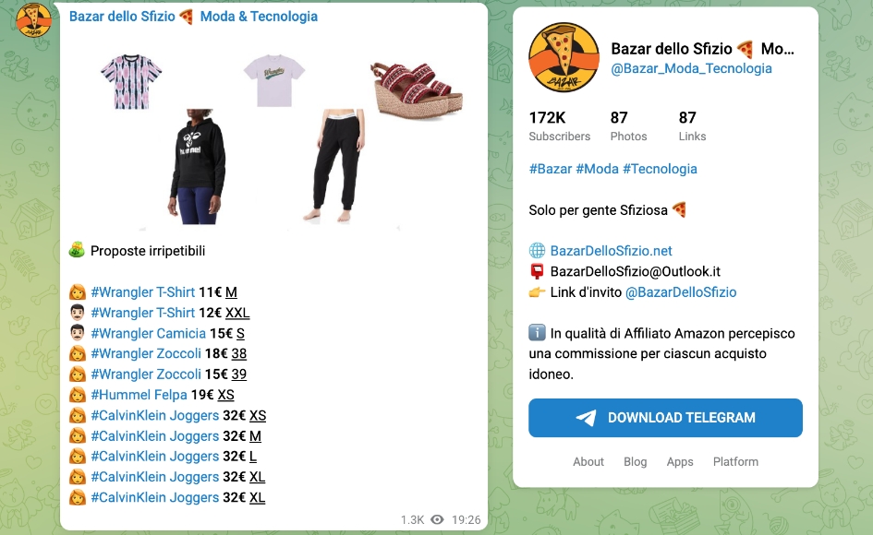Click the paper plane icon on Download Telegram
This screenshot has width=873, height=535.
tap(586, 418)
